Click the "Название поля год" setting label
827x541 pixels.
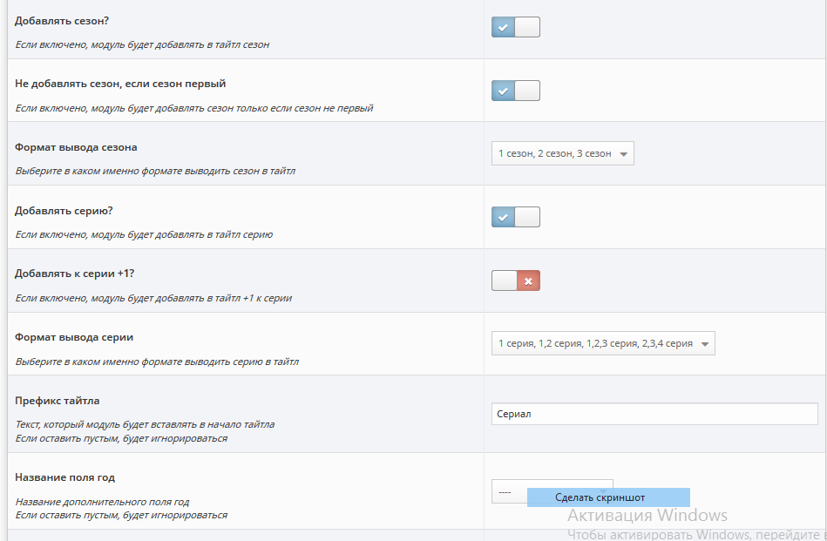pyautogui.click(x=65, y=477)
